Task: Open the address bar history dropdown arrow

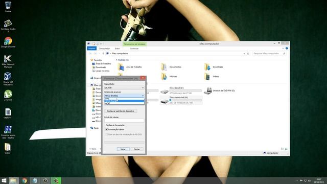Action: point(244,54)
